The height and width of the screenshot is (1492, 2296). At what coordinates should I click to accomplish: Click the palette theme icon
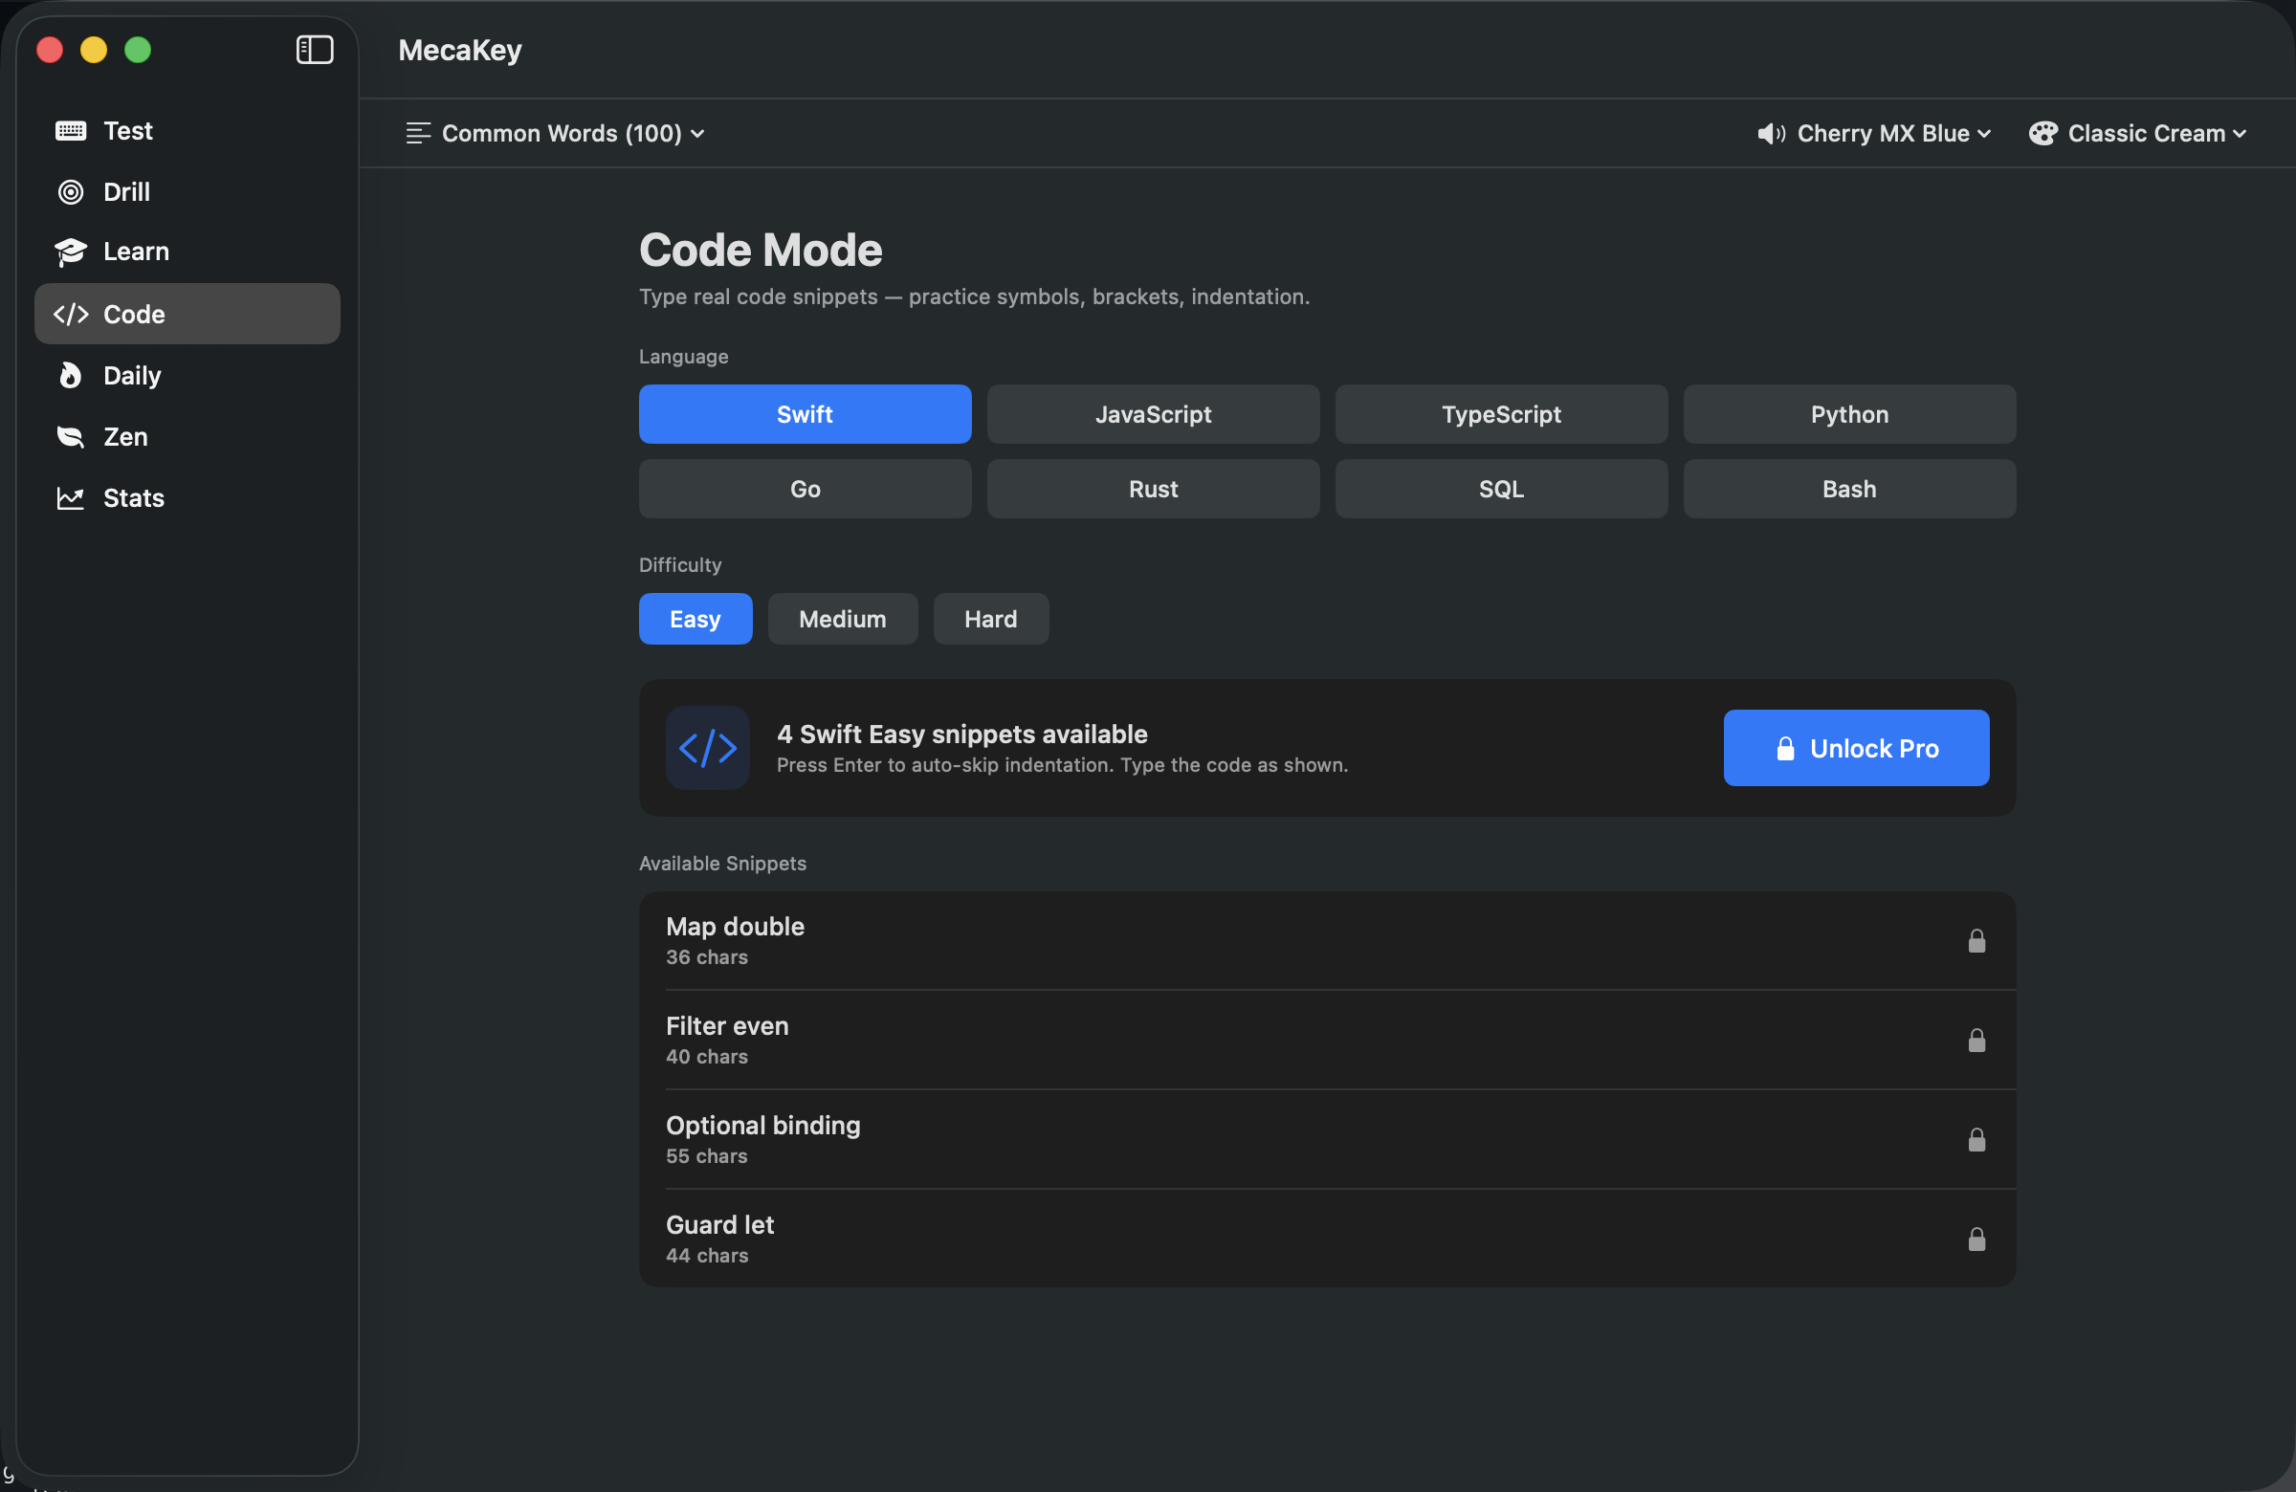(x=2042, y=133)
